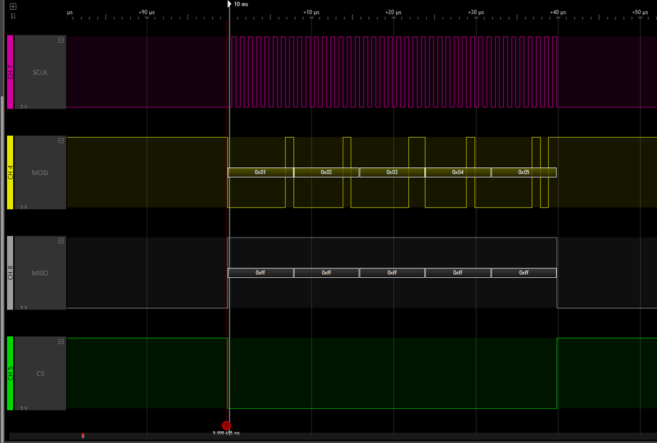Screen dimensions: 657x443
Task: Select the SCLK channel label
Action: [x=39, y=72]
